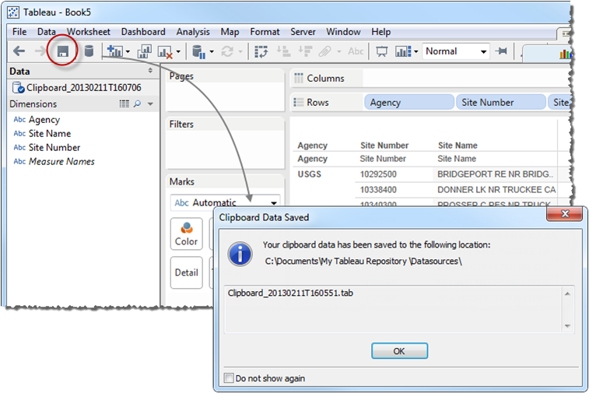Open the Auto Updates dropdown arrow
Screen dimensions: 596x397
(212, 51)
